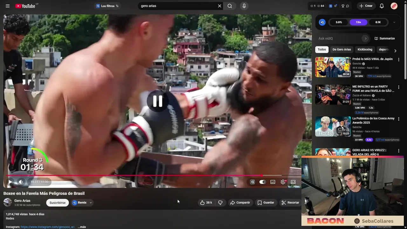Toggle autoplay switch in player
Screen dimensions: 407x229
262,182
